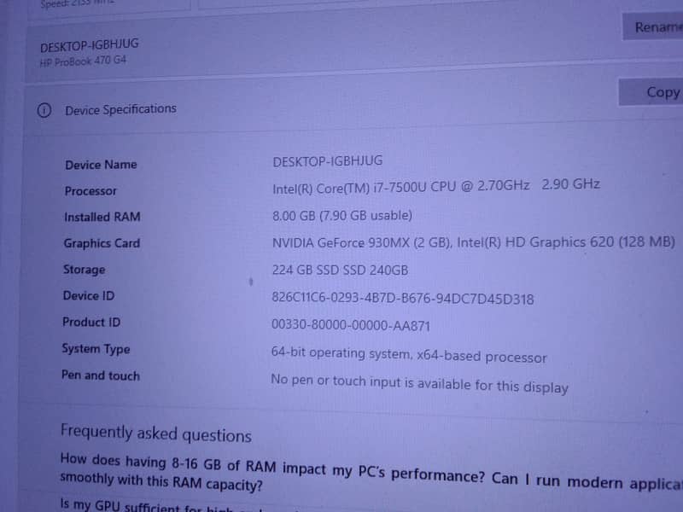This screenshot has height=512, width=683.
Task: Open the 8-16 GB RAM performance question
Action: coord(371,473)
